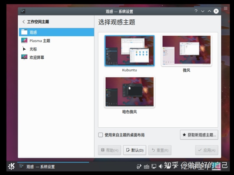Close the system settings window
Viewport: 234px width, 175px height.
click(216, 11)
